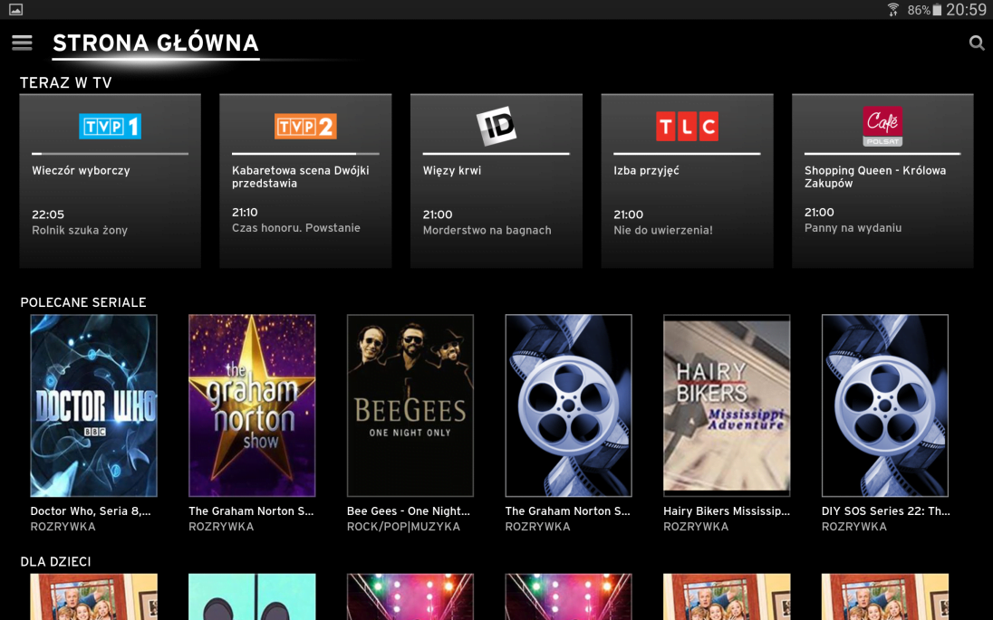Tap the 21:10 start time on TVP 2
The image size is (993, 620).
coord(246,212)
